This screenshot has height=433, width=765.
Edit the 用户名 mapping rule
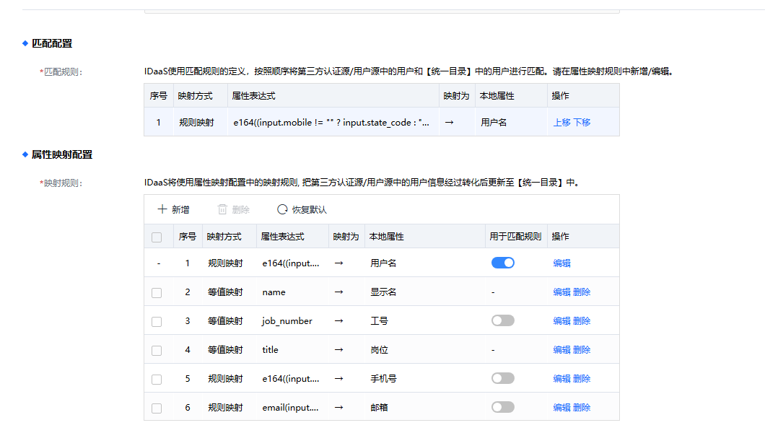561,263
